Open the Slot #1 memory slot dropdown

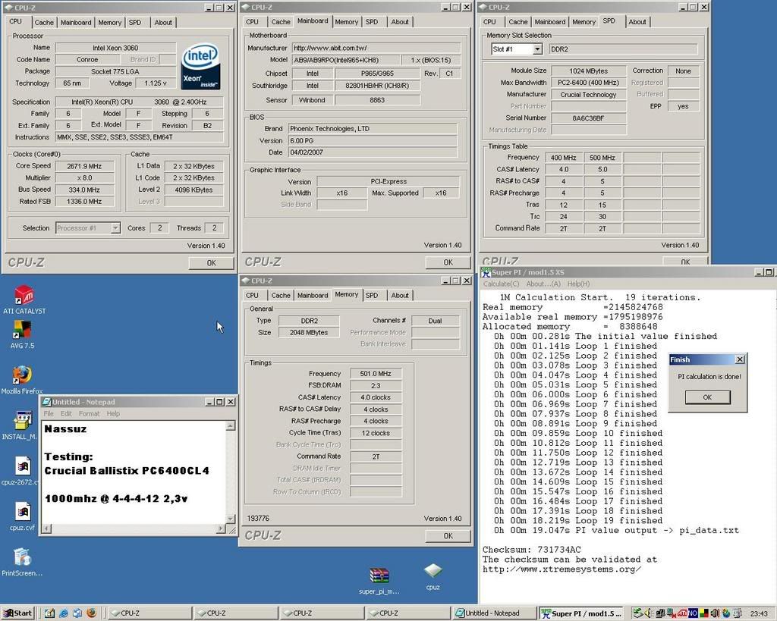point(537,49)
